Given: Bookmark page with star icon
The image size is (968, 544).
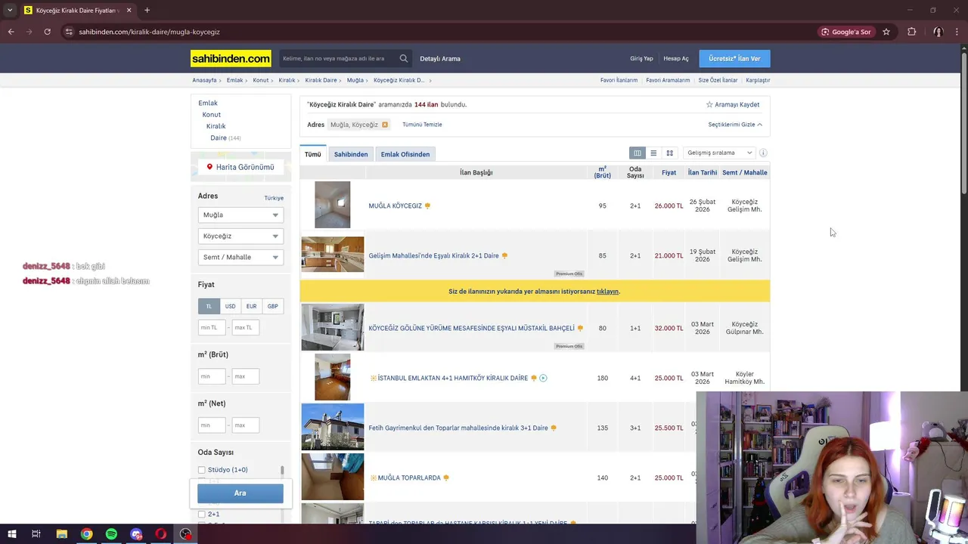Looking at the screenshot, I should coord(886,32).
